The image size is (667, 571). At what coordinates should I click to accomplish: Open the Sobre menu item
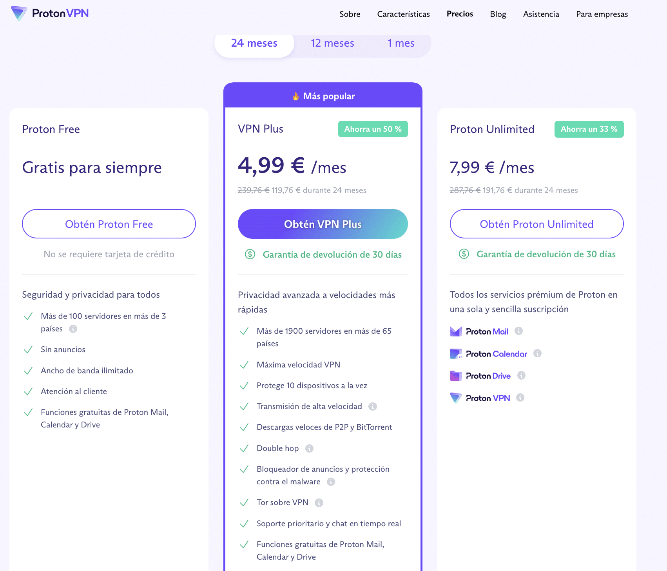pos(350,14)
